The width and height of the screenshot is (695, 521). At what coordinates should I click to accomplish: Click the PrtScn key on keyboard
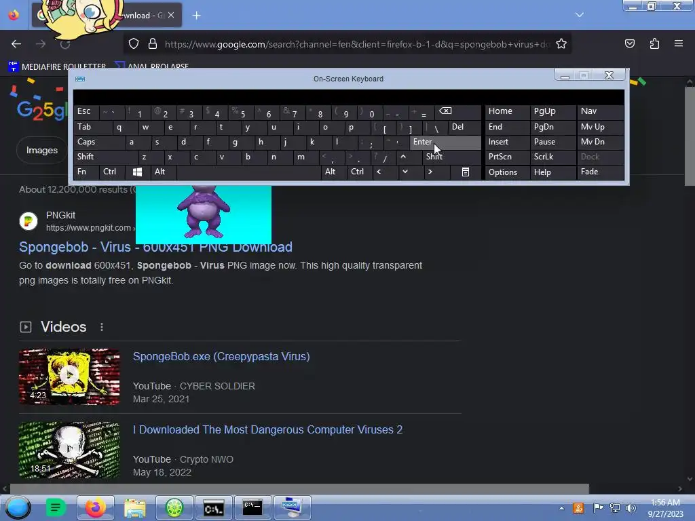pyautogui.click(x=508, y=157)
